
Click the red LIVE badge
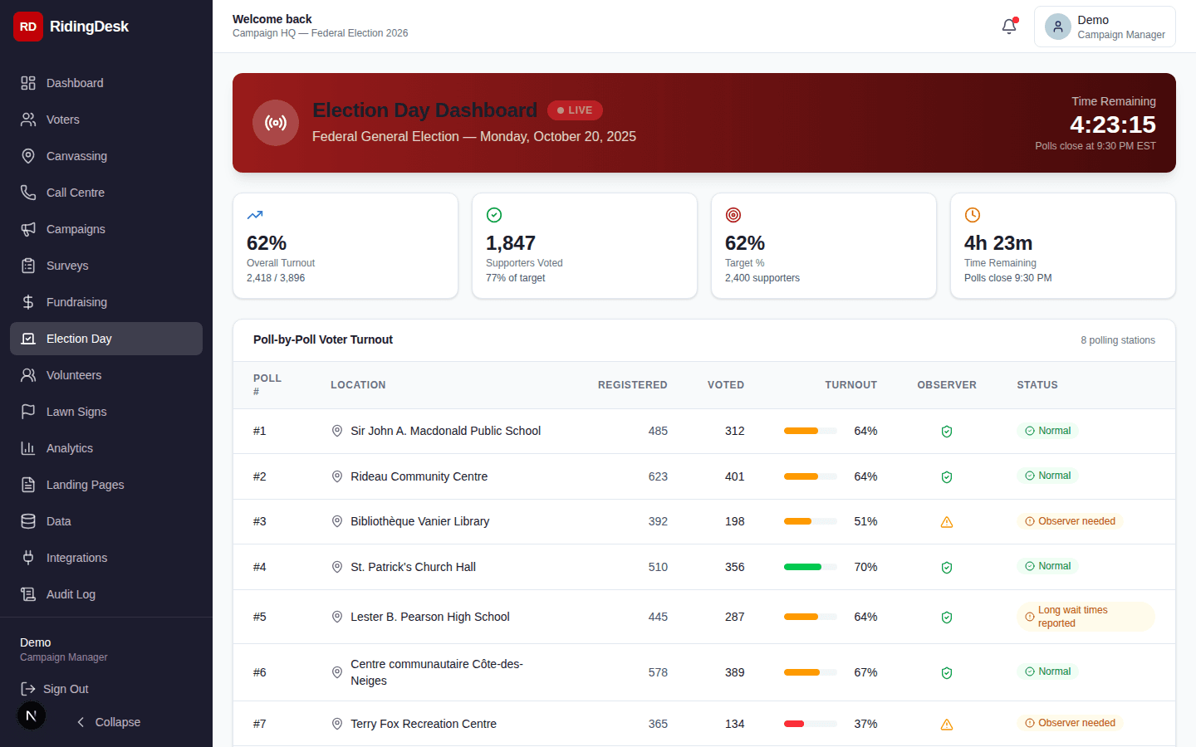[575, 110]
